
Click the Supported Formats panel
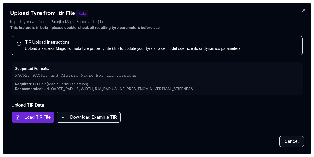coord(157,78)
